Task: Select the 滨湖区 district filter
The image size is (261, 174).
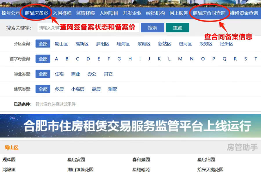Action: 144,44
